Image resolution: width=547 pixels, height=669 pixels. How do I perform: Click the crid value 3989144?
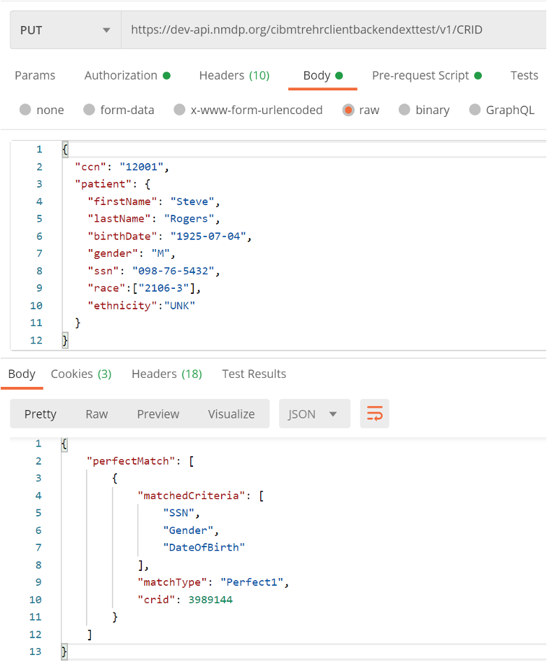pyautogui.click(x=211, y=600)
